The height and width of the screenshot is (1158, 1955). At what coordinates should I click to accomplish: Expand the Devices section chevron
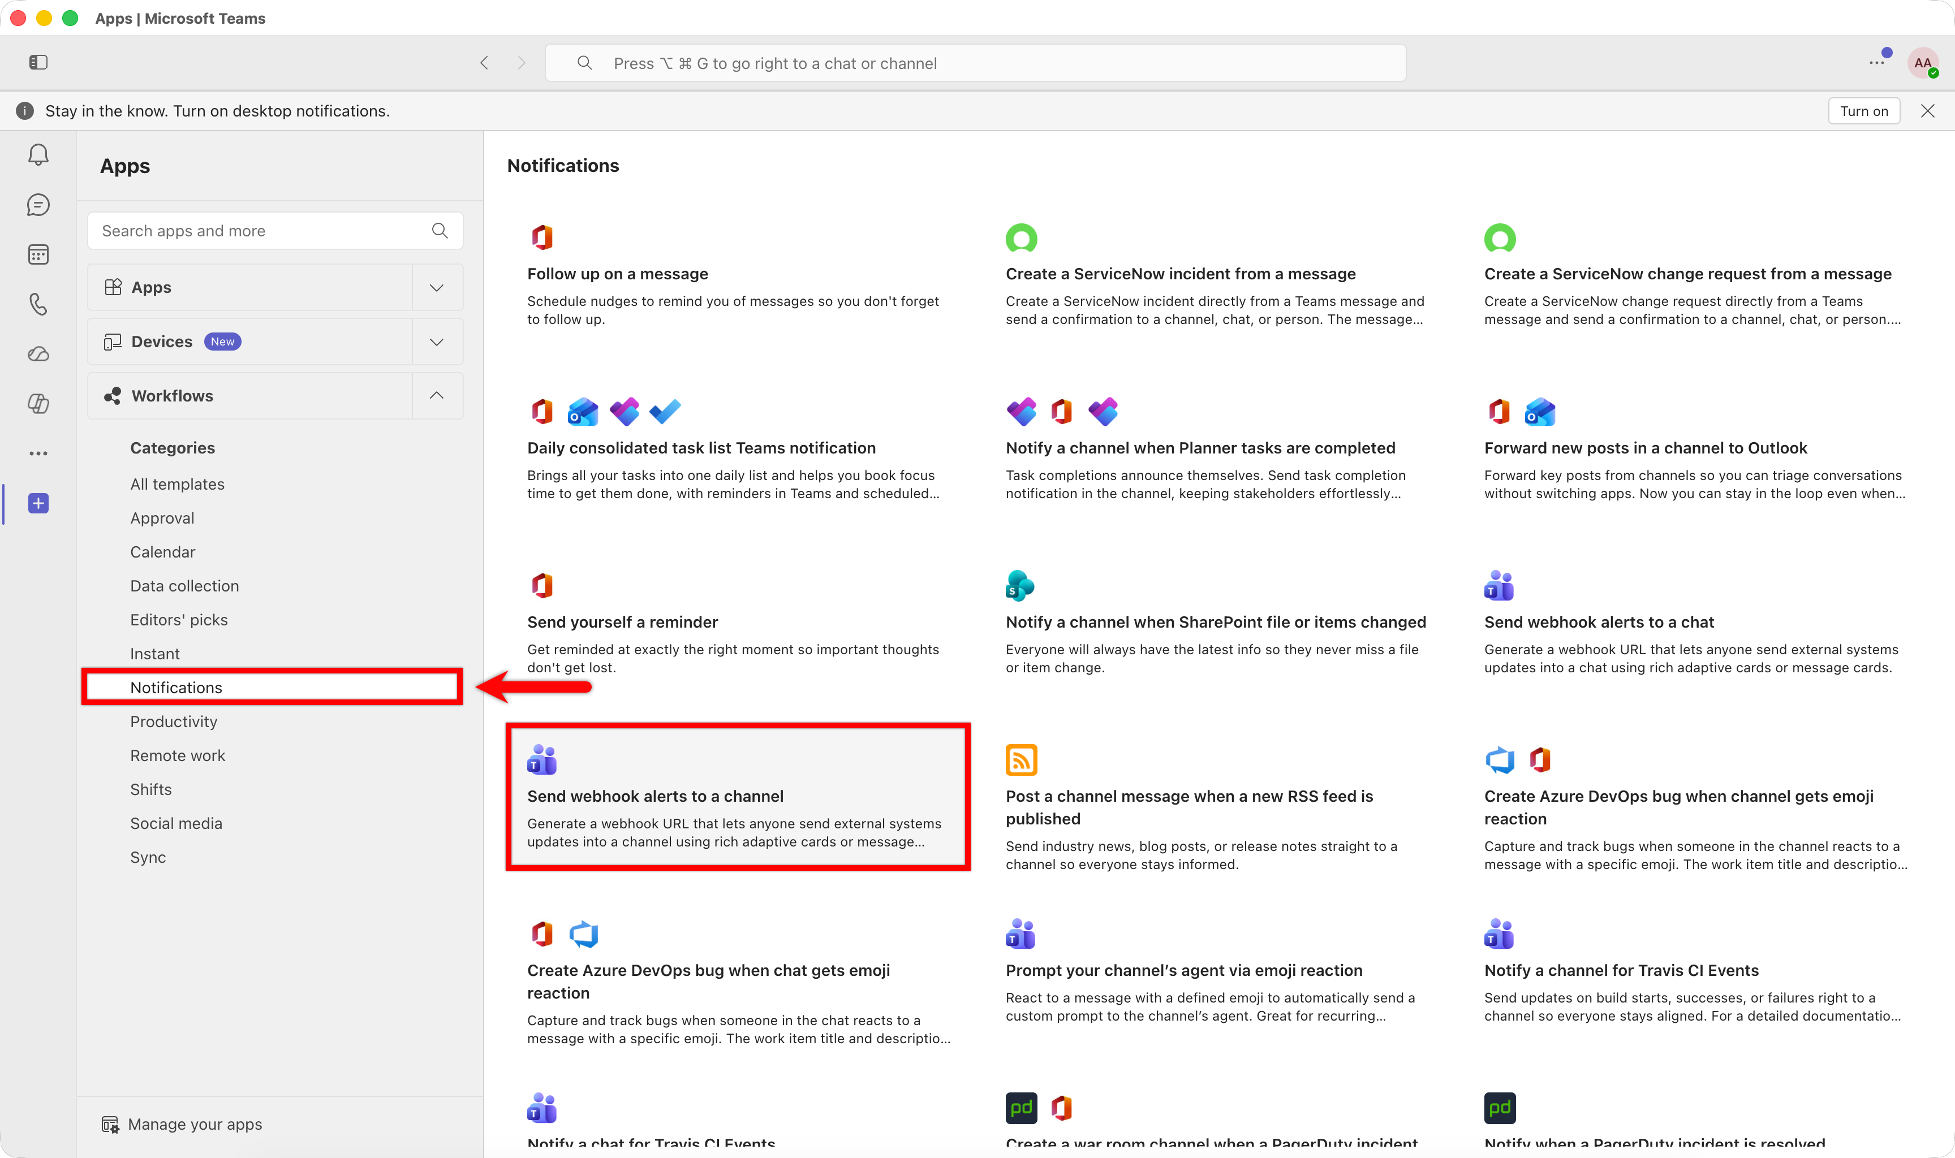436,342
